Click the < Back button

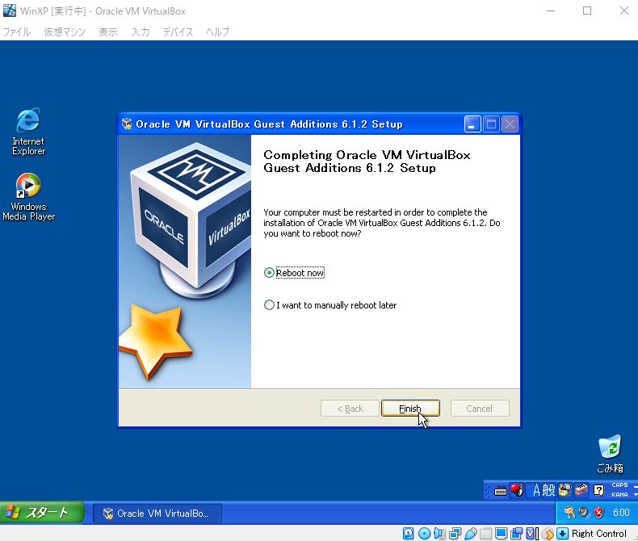[x=350, y=409]
